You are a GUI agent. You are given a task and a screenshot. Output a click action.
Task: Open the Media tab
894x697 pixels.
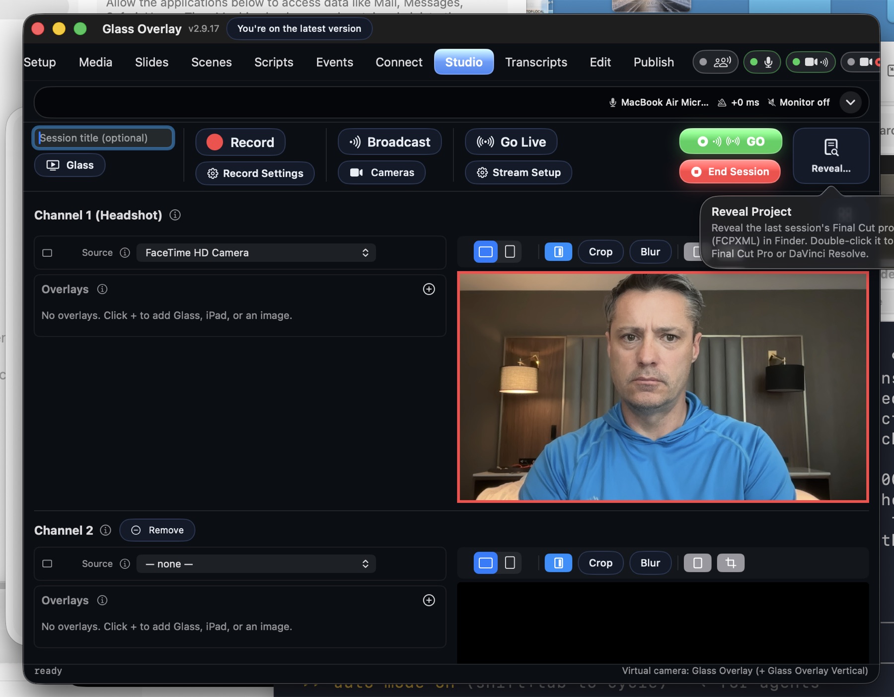coord(95,62)
